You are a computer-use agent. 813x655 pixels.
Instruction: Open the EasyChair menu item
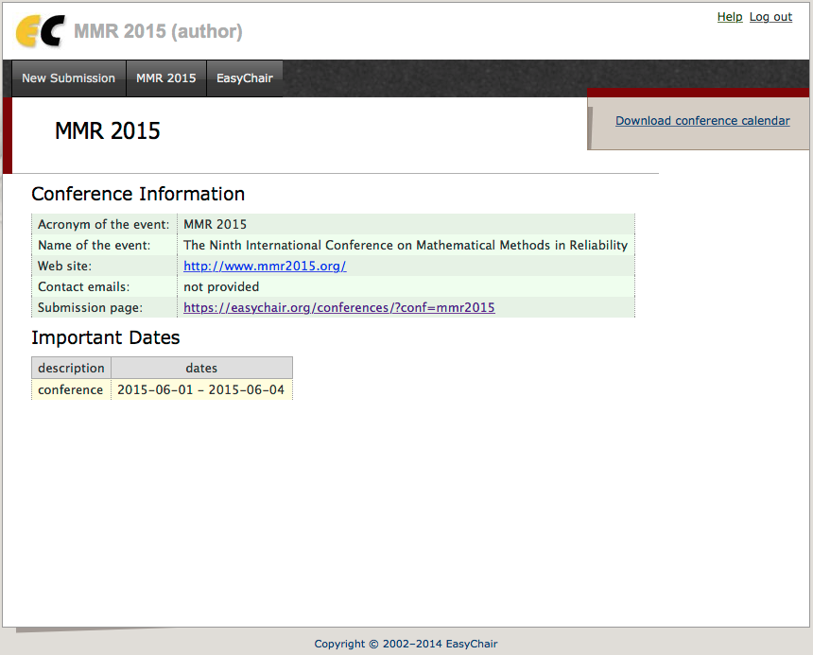point(244,78)
